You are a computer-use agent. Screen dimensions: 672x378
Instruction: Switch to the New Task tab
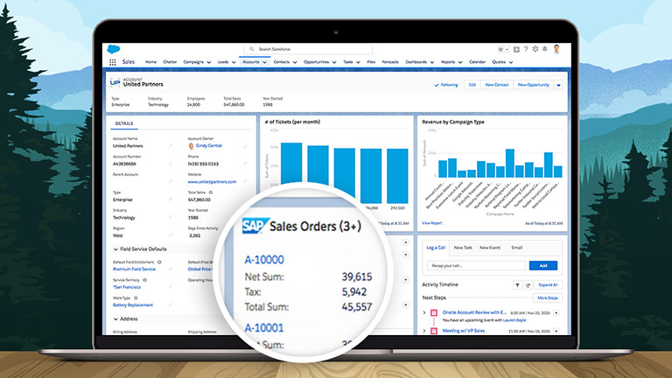tap(462, 248)
